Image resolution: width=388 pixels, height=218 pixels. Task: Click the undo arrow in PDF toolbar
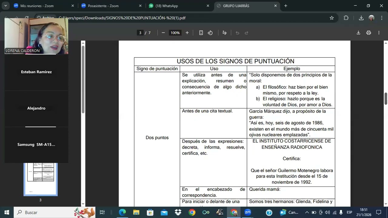pos(237,33)
